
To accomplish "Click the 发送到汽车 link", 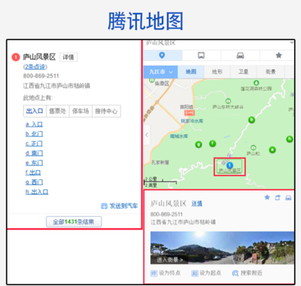I will pyautogui.click(x=120, y=206).
